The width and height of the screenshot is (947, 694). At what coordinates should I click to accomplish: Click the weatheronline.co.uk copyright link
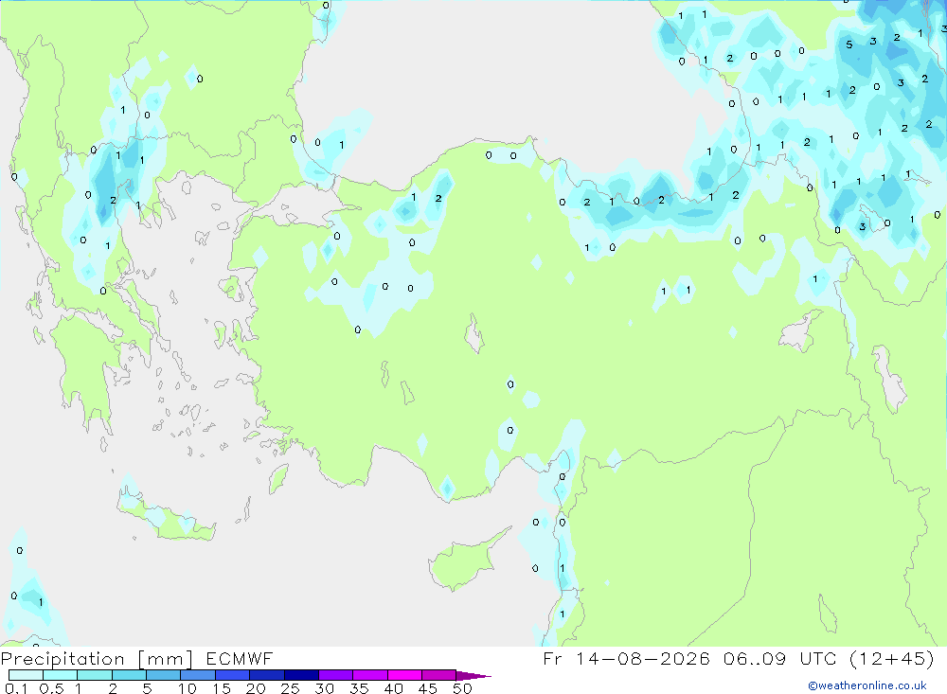click(867, 685)
